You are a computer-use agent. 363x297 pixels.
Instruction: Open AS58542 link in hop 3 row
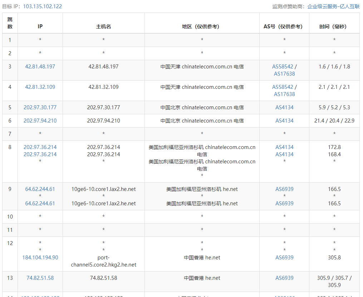click(283, 67)
